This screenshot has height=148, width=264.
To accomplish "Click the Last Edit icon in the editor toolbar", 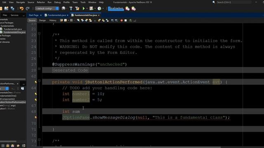I will click(61, 20).
